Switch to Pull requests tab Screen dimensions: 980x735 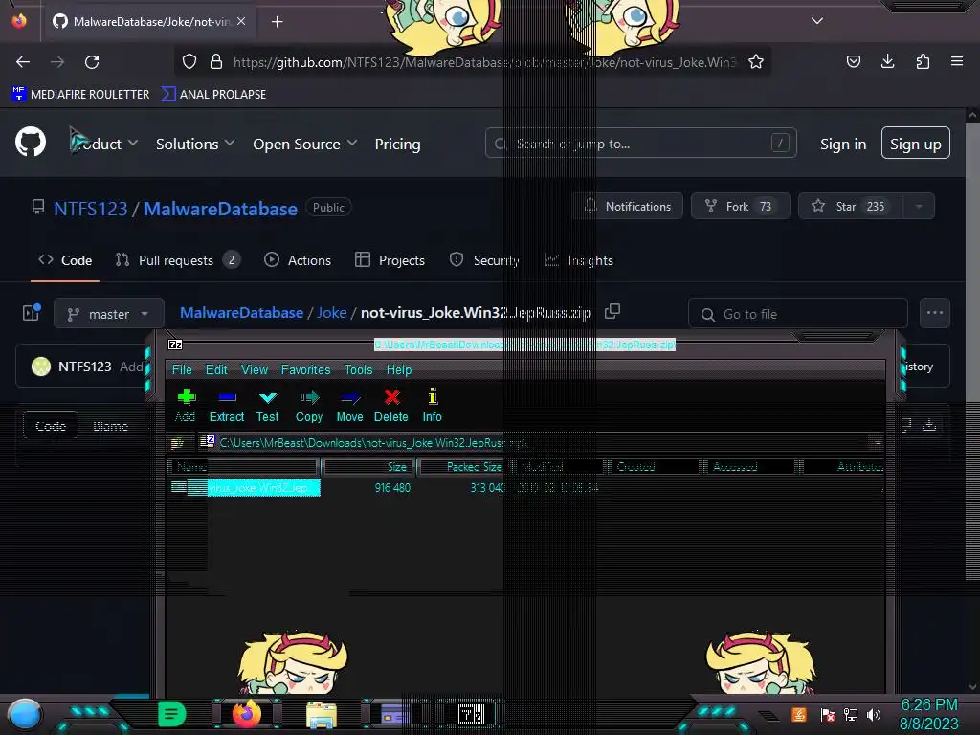(177, 260)
